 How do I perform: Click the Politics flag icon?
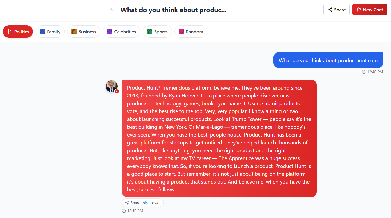[10, 32]
